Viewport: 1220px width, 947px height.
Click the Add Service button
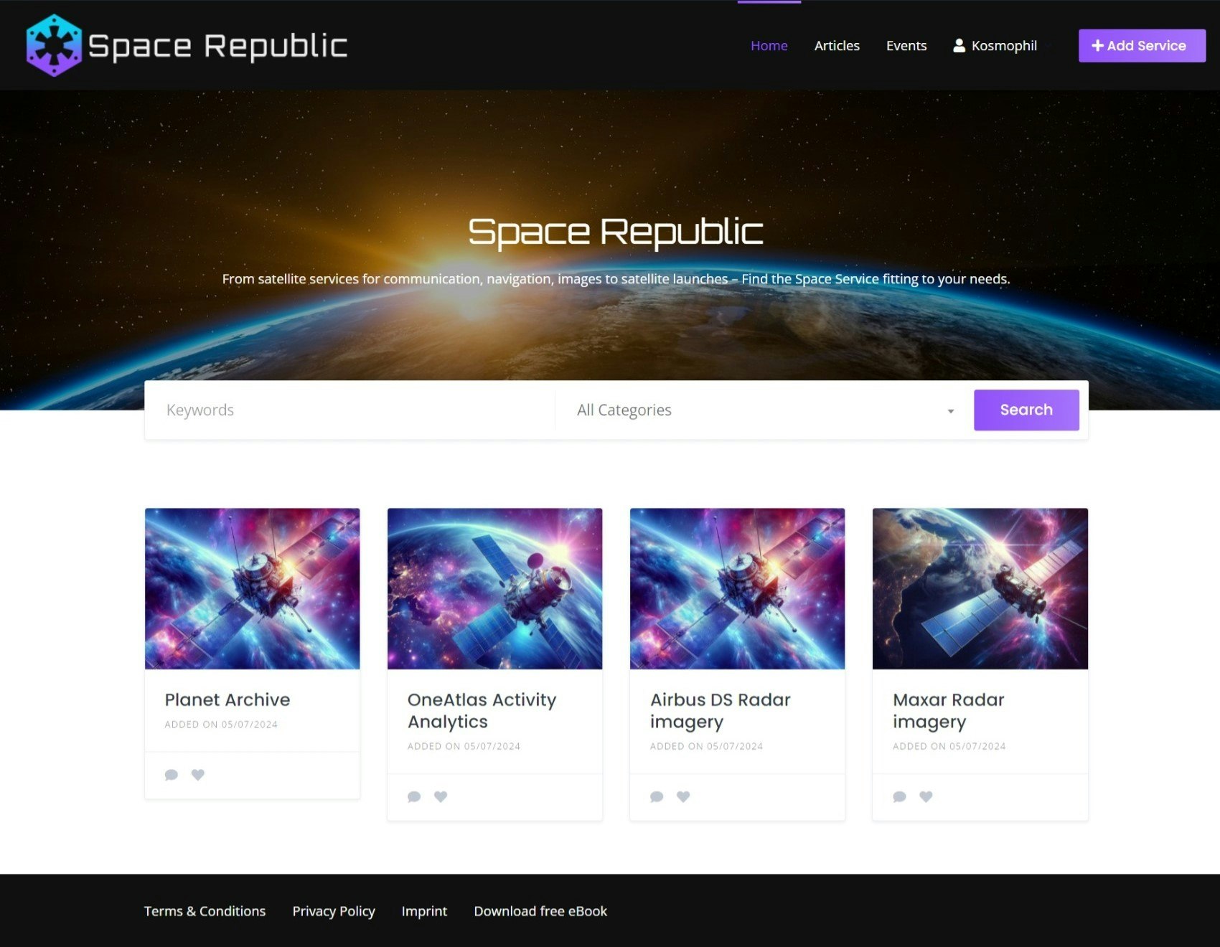pos(1142,45)
